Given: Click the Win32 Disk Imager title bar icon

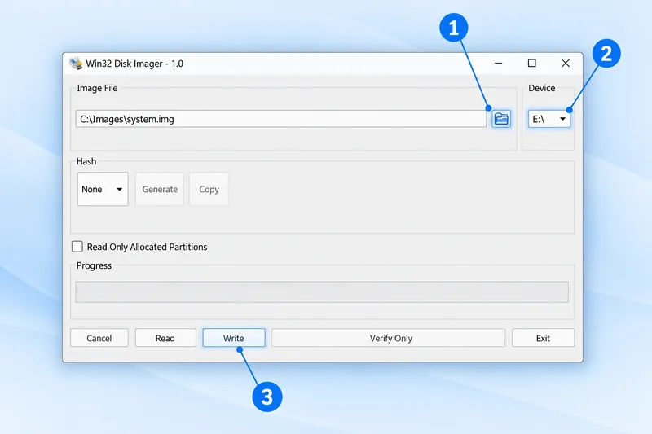Looking at the screenshot, I should click(x=76, y=64).
